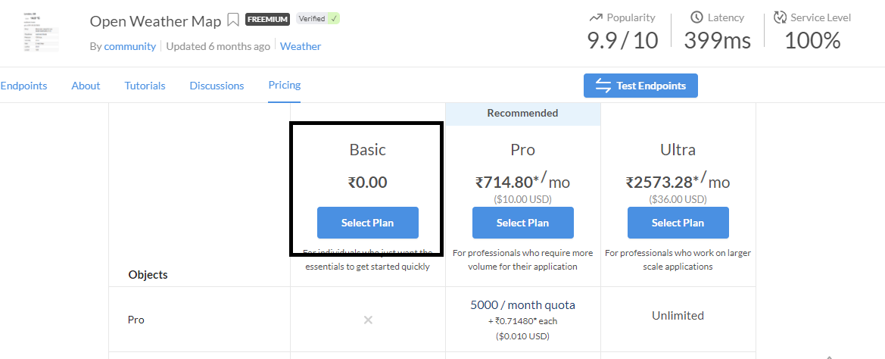Follow the Weather category link
This screenshot has width=885, height=359.
301,46
